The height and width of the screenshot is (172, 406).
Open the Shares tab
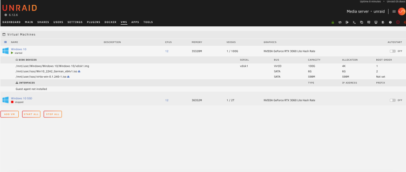(43, 22)
